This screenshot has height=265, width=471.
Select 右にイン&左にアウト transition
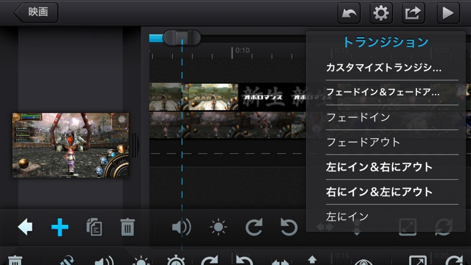coord(379,192)
